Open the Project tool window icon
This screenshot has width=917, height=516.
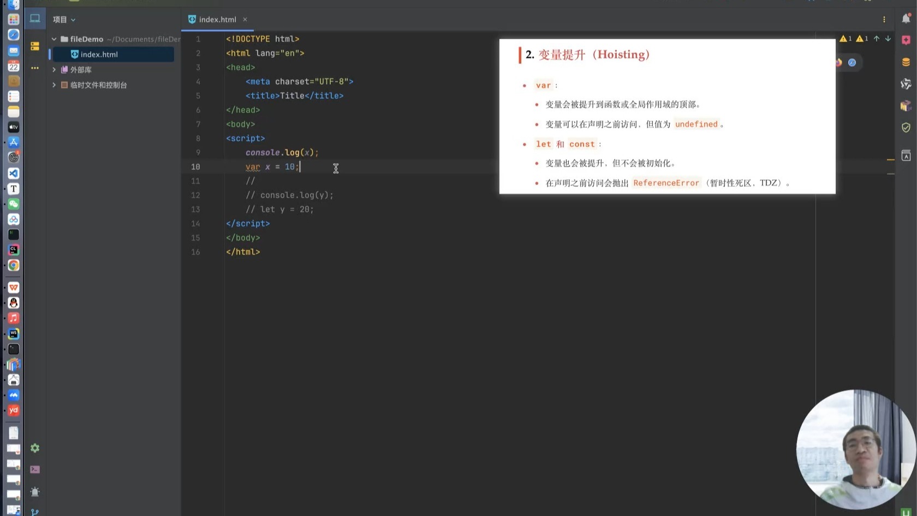click(x=35, y=19)
